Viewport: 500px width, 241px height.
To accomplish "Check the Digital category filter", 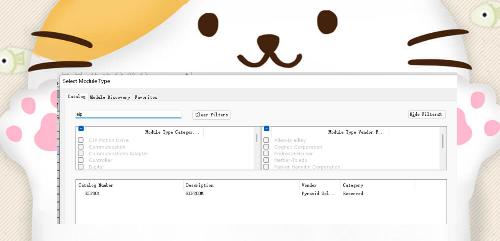I will point(81,167).
